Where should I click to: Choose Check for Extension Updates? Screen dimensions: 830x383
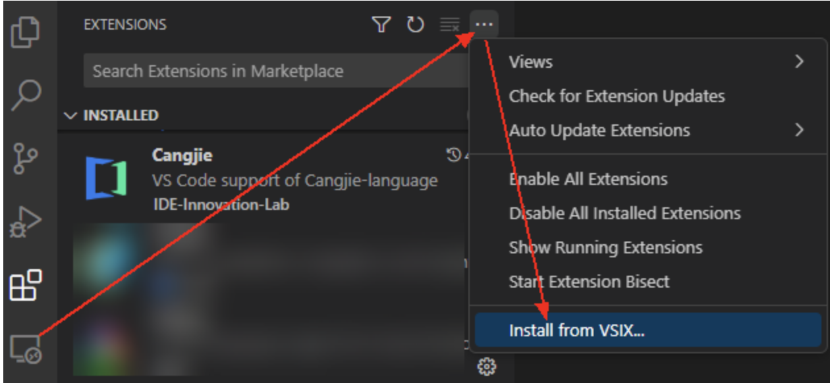[x=648, y=96]
